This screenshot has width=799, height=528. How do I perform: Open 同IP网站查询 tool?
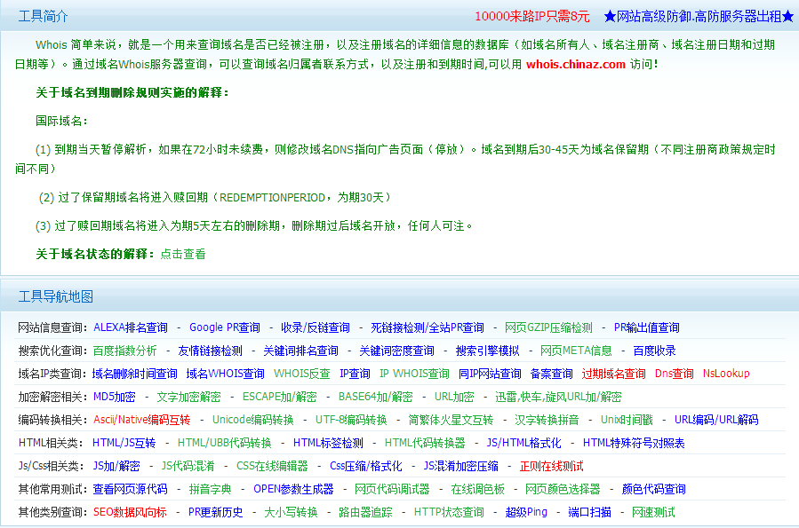(x=490, y=374)
